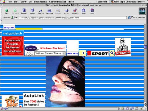Screen dimensions: 148x111
Task: Click the scroll up arrow
Action: pyautogui.click(x=145, y=103)
